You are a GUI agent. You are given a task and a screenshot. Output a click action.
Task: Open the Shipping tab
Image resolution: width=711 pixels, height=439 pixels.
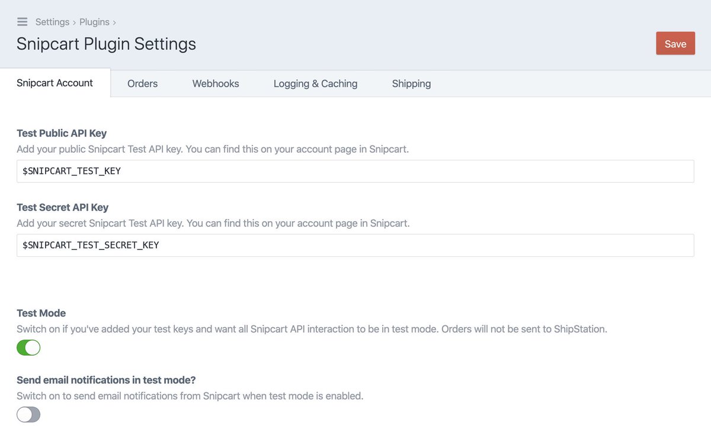(x=411, y=83)
